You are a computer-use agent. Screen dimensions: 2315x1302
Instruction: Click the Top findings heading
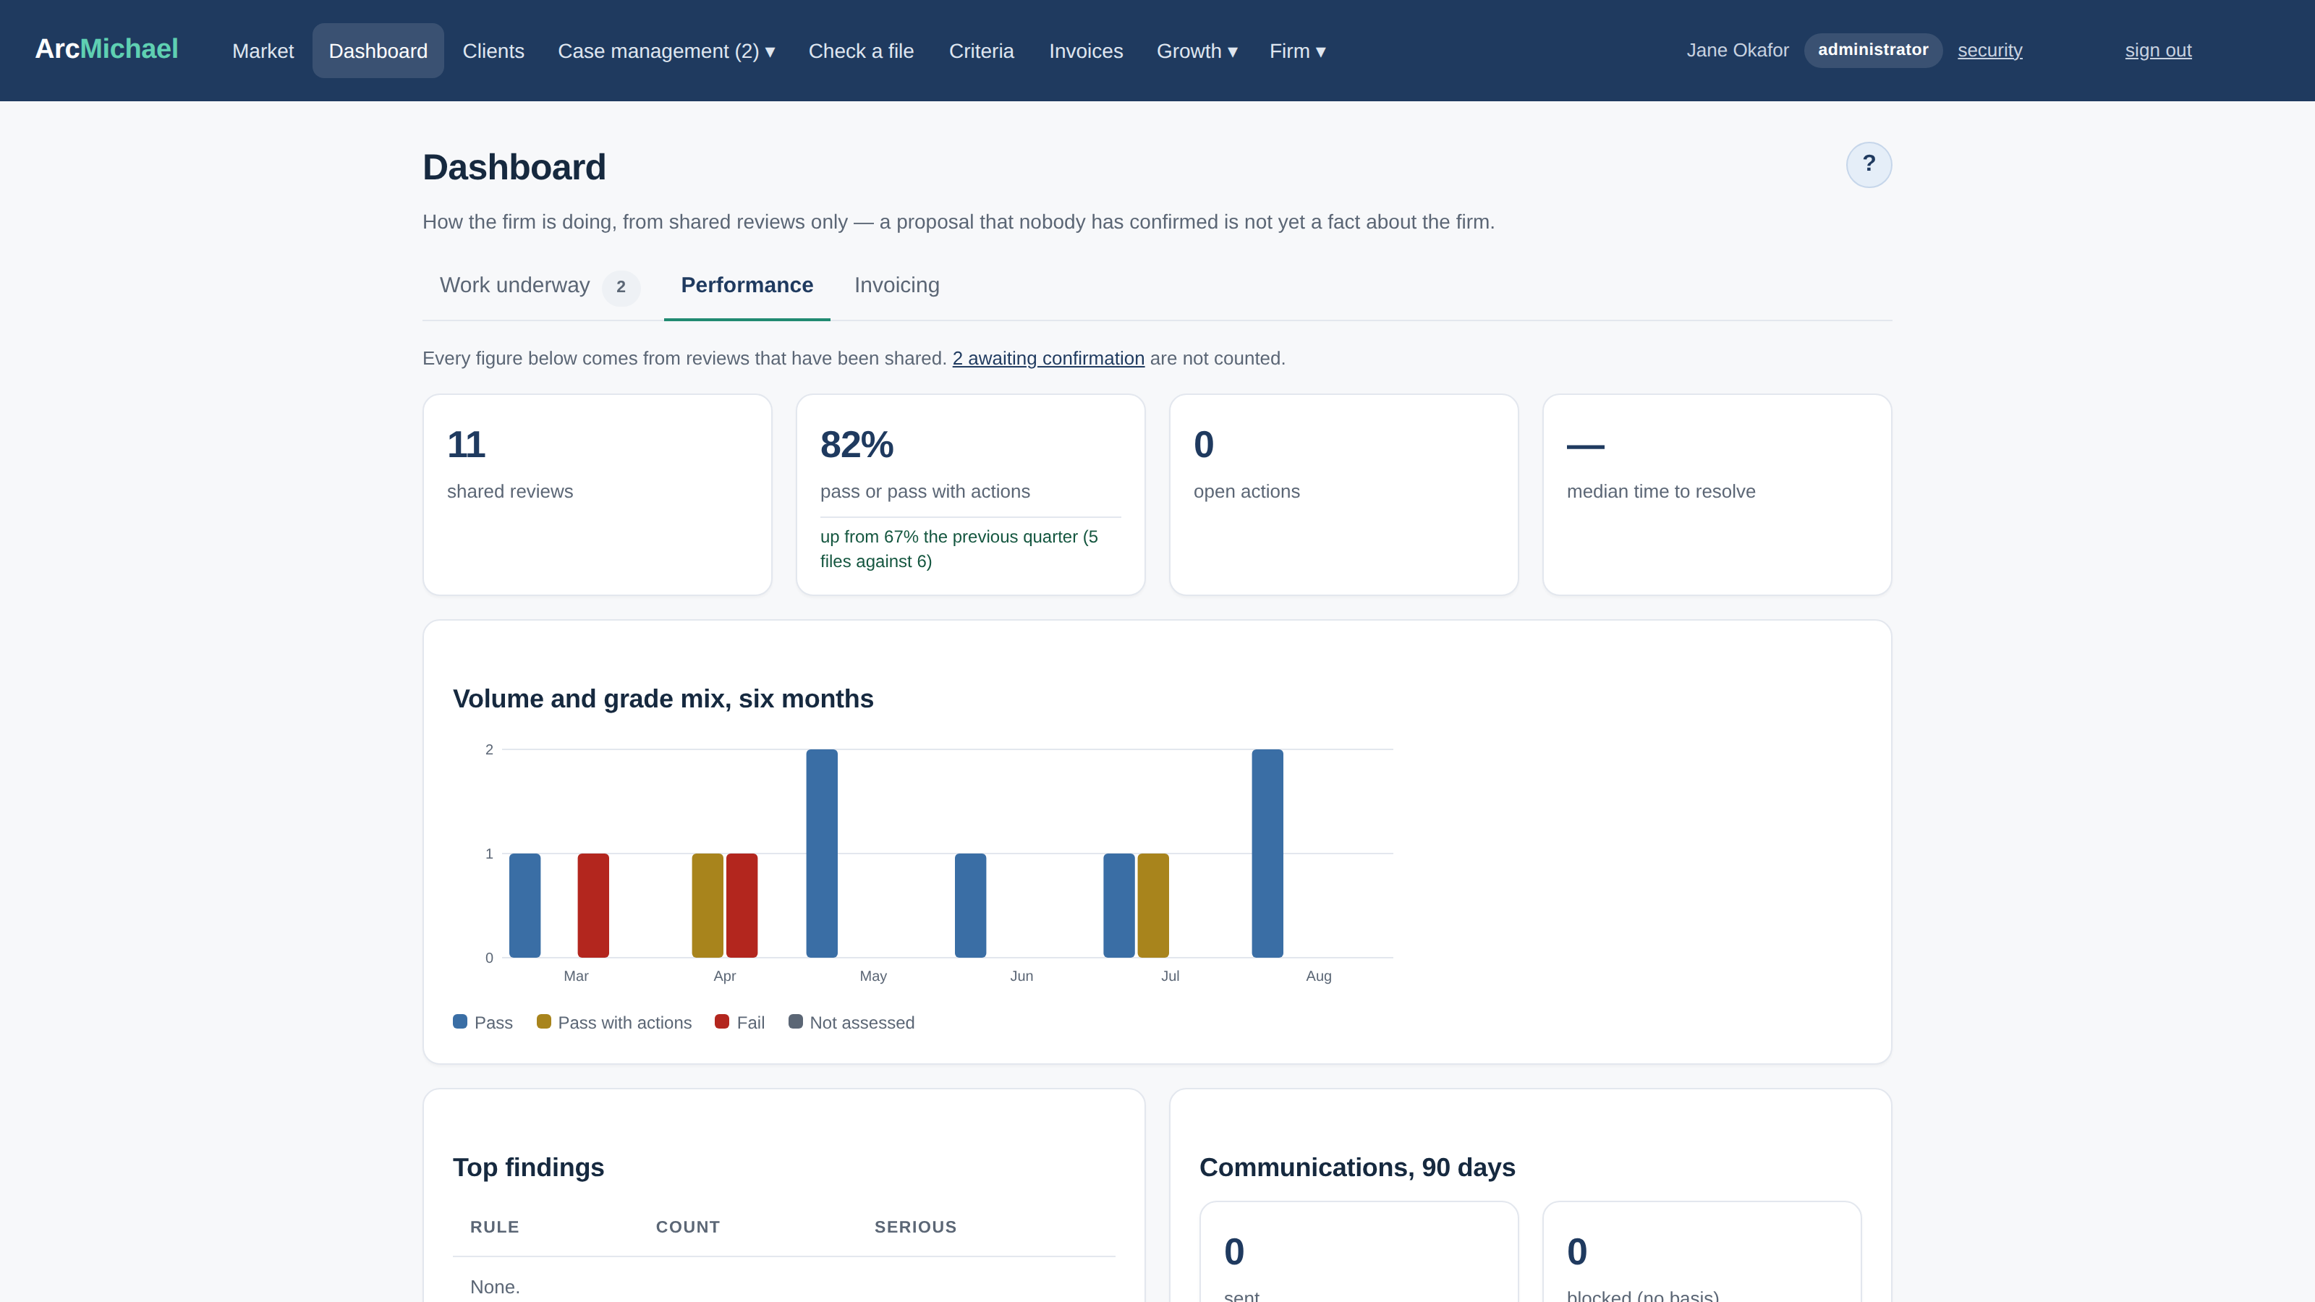[528, 1167]
